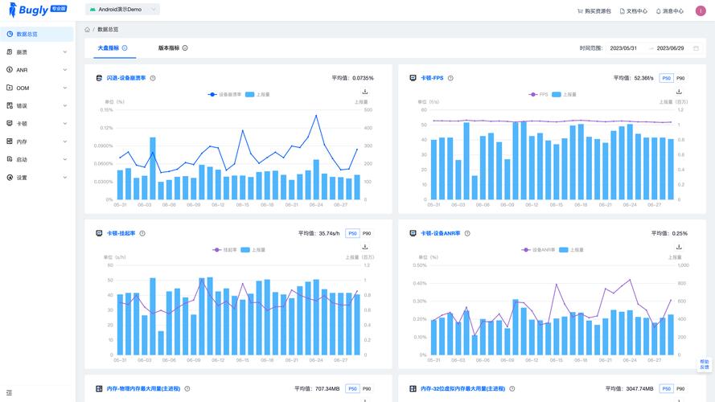Click the 内存 sidebar icon
The image size is (715, 402).
tap(10, 142)
